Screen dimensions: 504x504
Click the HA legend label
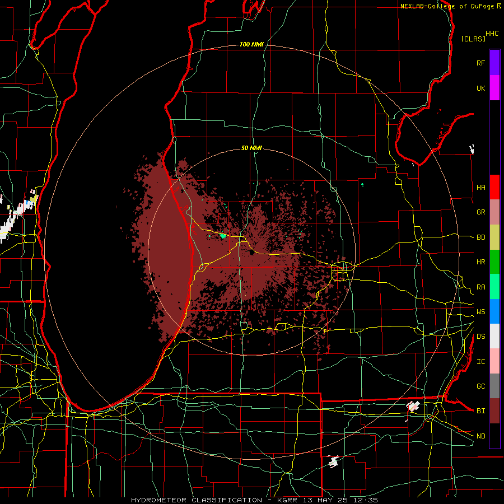coord(480,188)
